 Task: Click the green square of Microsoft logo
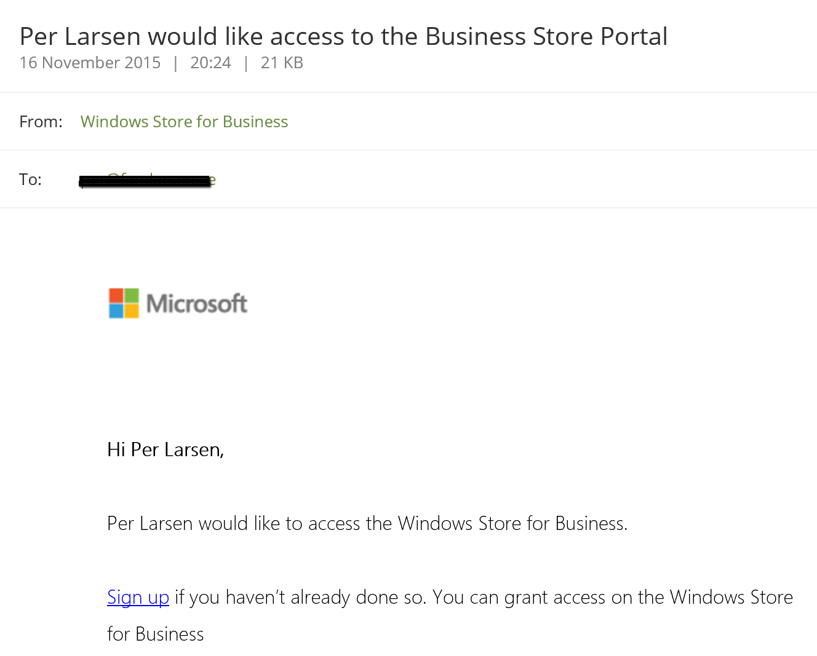click(x=132, y=296)
